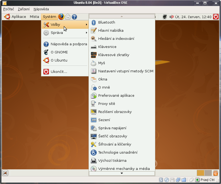Viewport: 221px width, 184px height.
Task: Open the mail client panel icon
Action: 68,17
